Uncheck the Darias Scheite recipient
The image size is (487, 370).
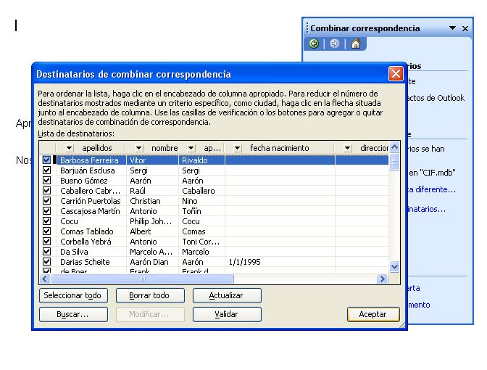pos(47,262)
